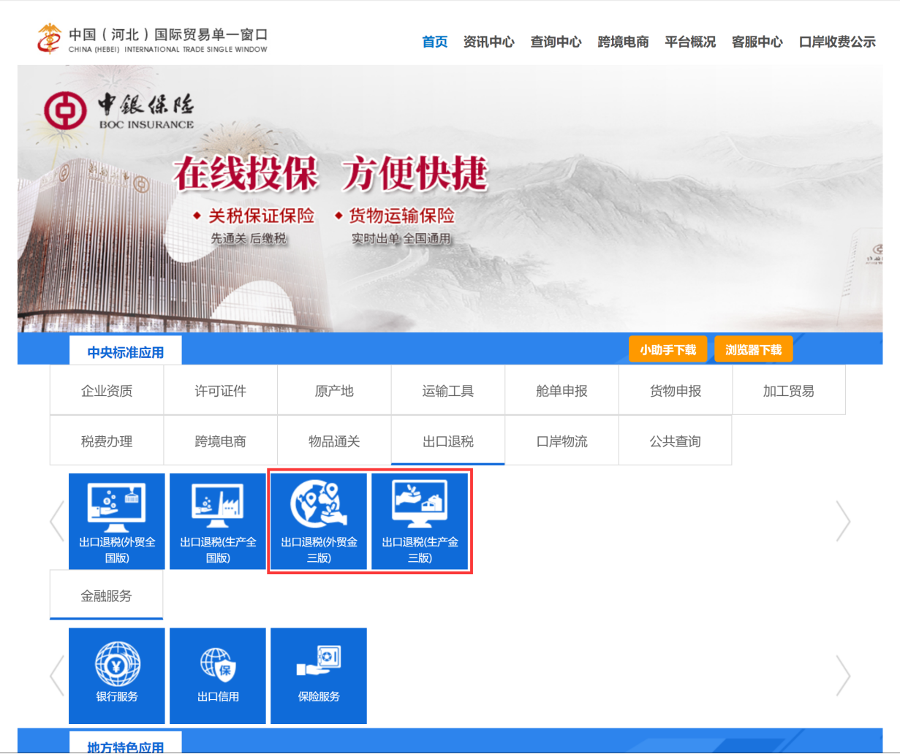Select 跨境电商 in the category grid
Image resolution: width=900 pixels, height=754 pixels.
point(221,441)
